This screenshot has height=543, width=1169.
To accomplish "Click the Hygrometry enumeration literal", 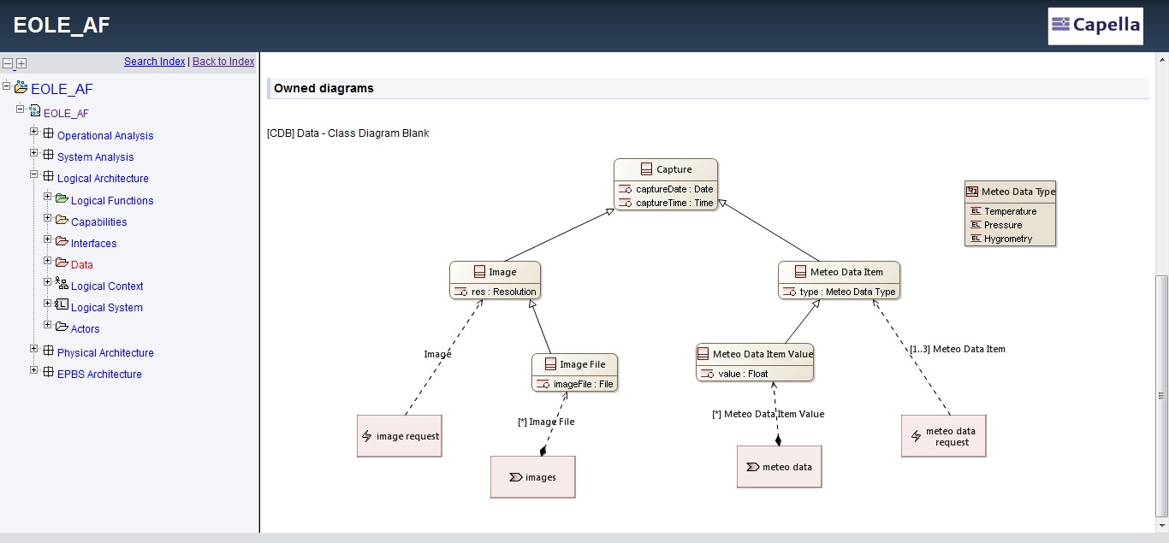I will pos(1001,239).
